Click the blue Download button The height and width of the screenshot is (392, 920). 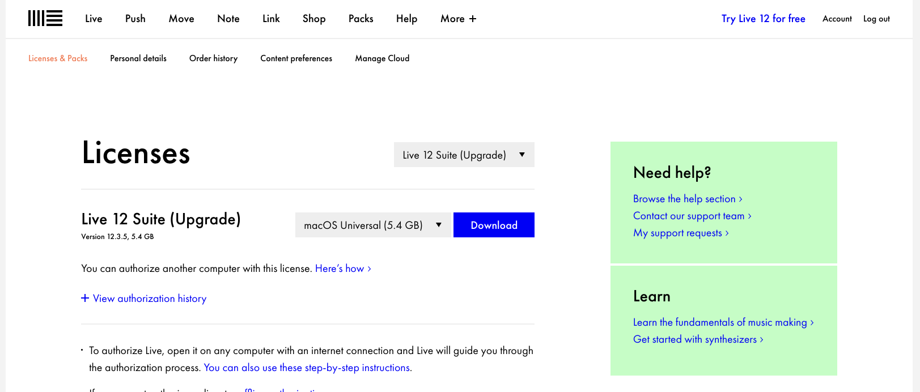[494, 225]
